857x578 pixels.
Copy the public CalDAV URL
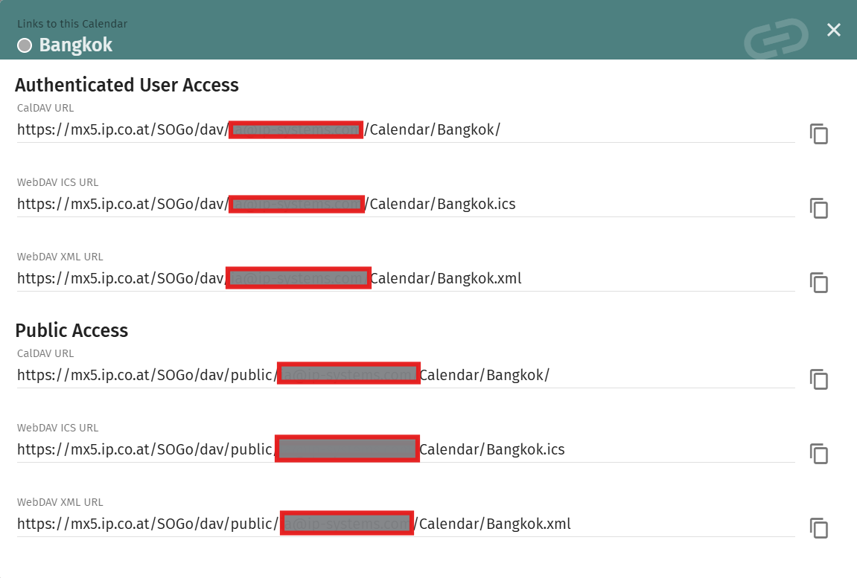[x=819, y=380]
